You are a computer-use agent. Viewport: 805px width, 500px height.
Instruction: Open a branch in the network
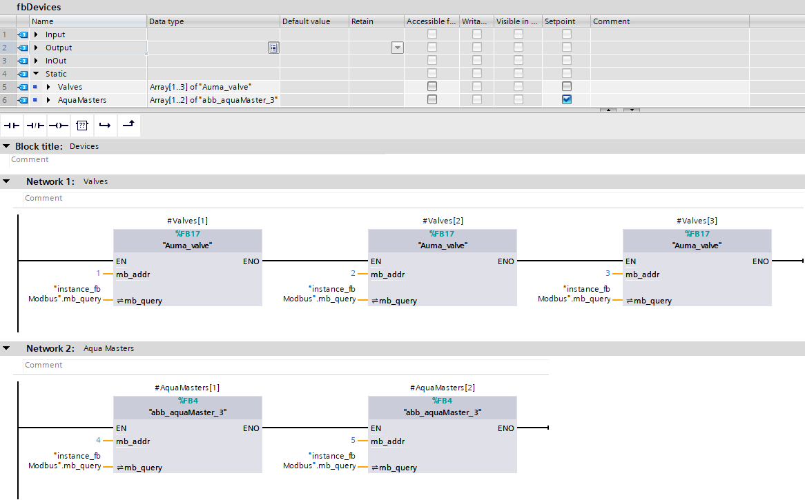click(105, 126)
